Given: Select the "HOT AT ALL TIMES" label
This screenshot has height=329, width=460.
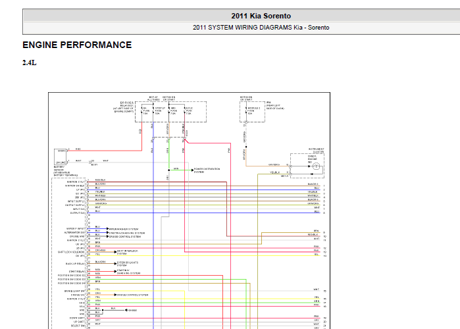Looking at the screenshot, I should pos(153,98).
